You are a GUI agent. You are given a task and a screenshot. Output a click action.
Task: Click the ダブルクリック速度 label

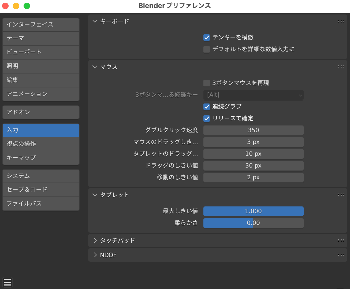(x=172, y=130)
